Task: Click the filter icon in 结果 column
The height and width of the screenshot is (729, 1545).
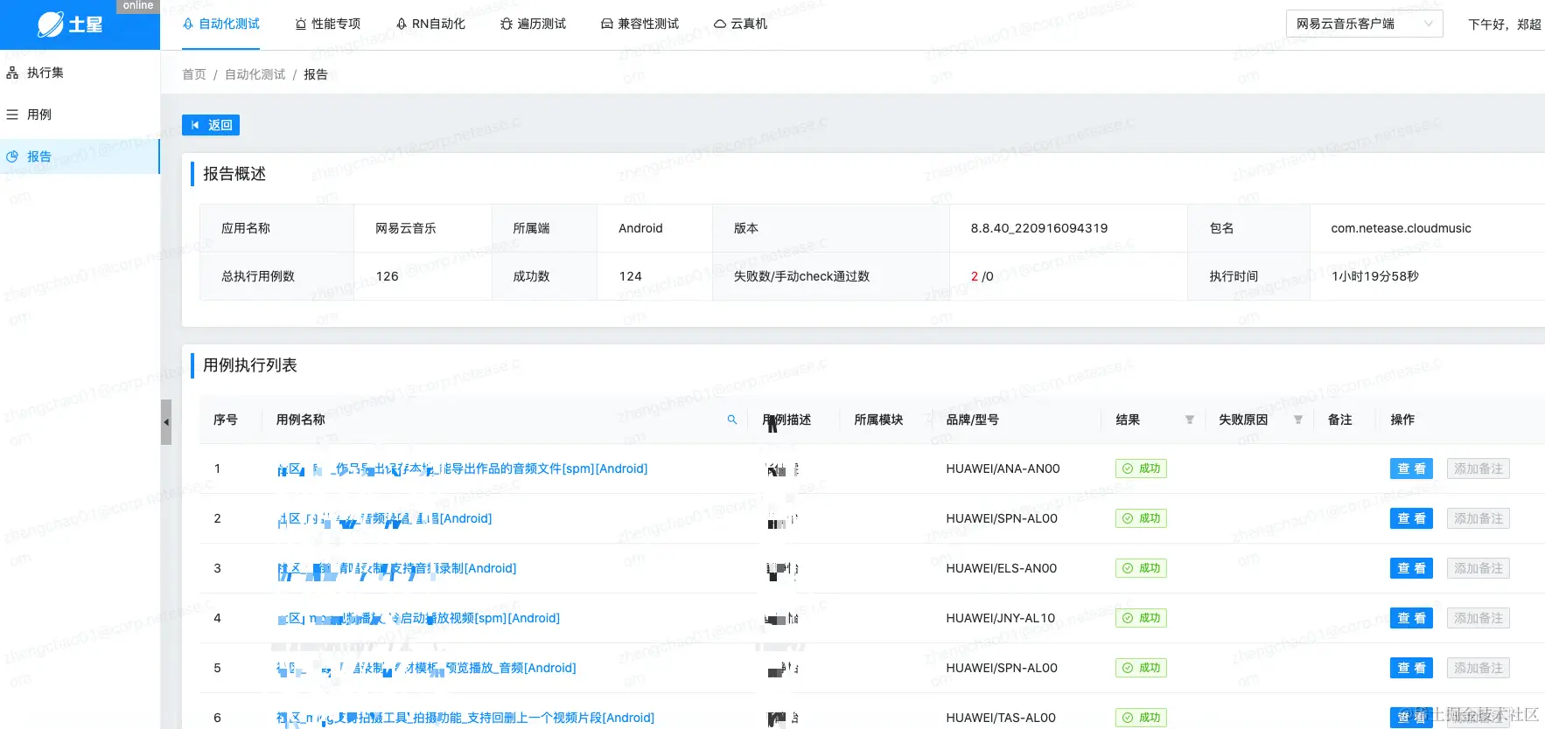Action: pyautogui.click(x=1190, y=420)
